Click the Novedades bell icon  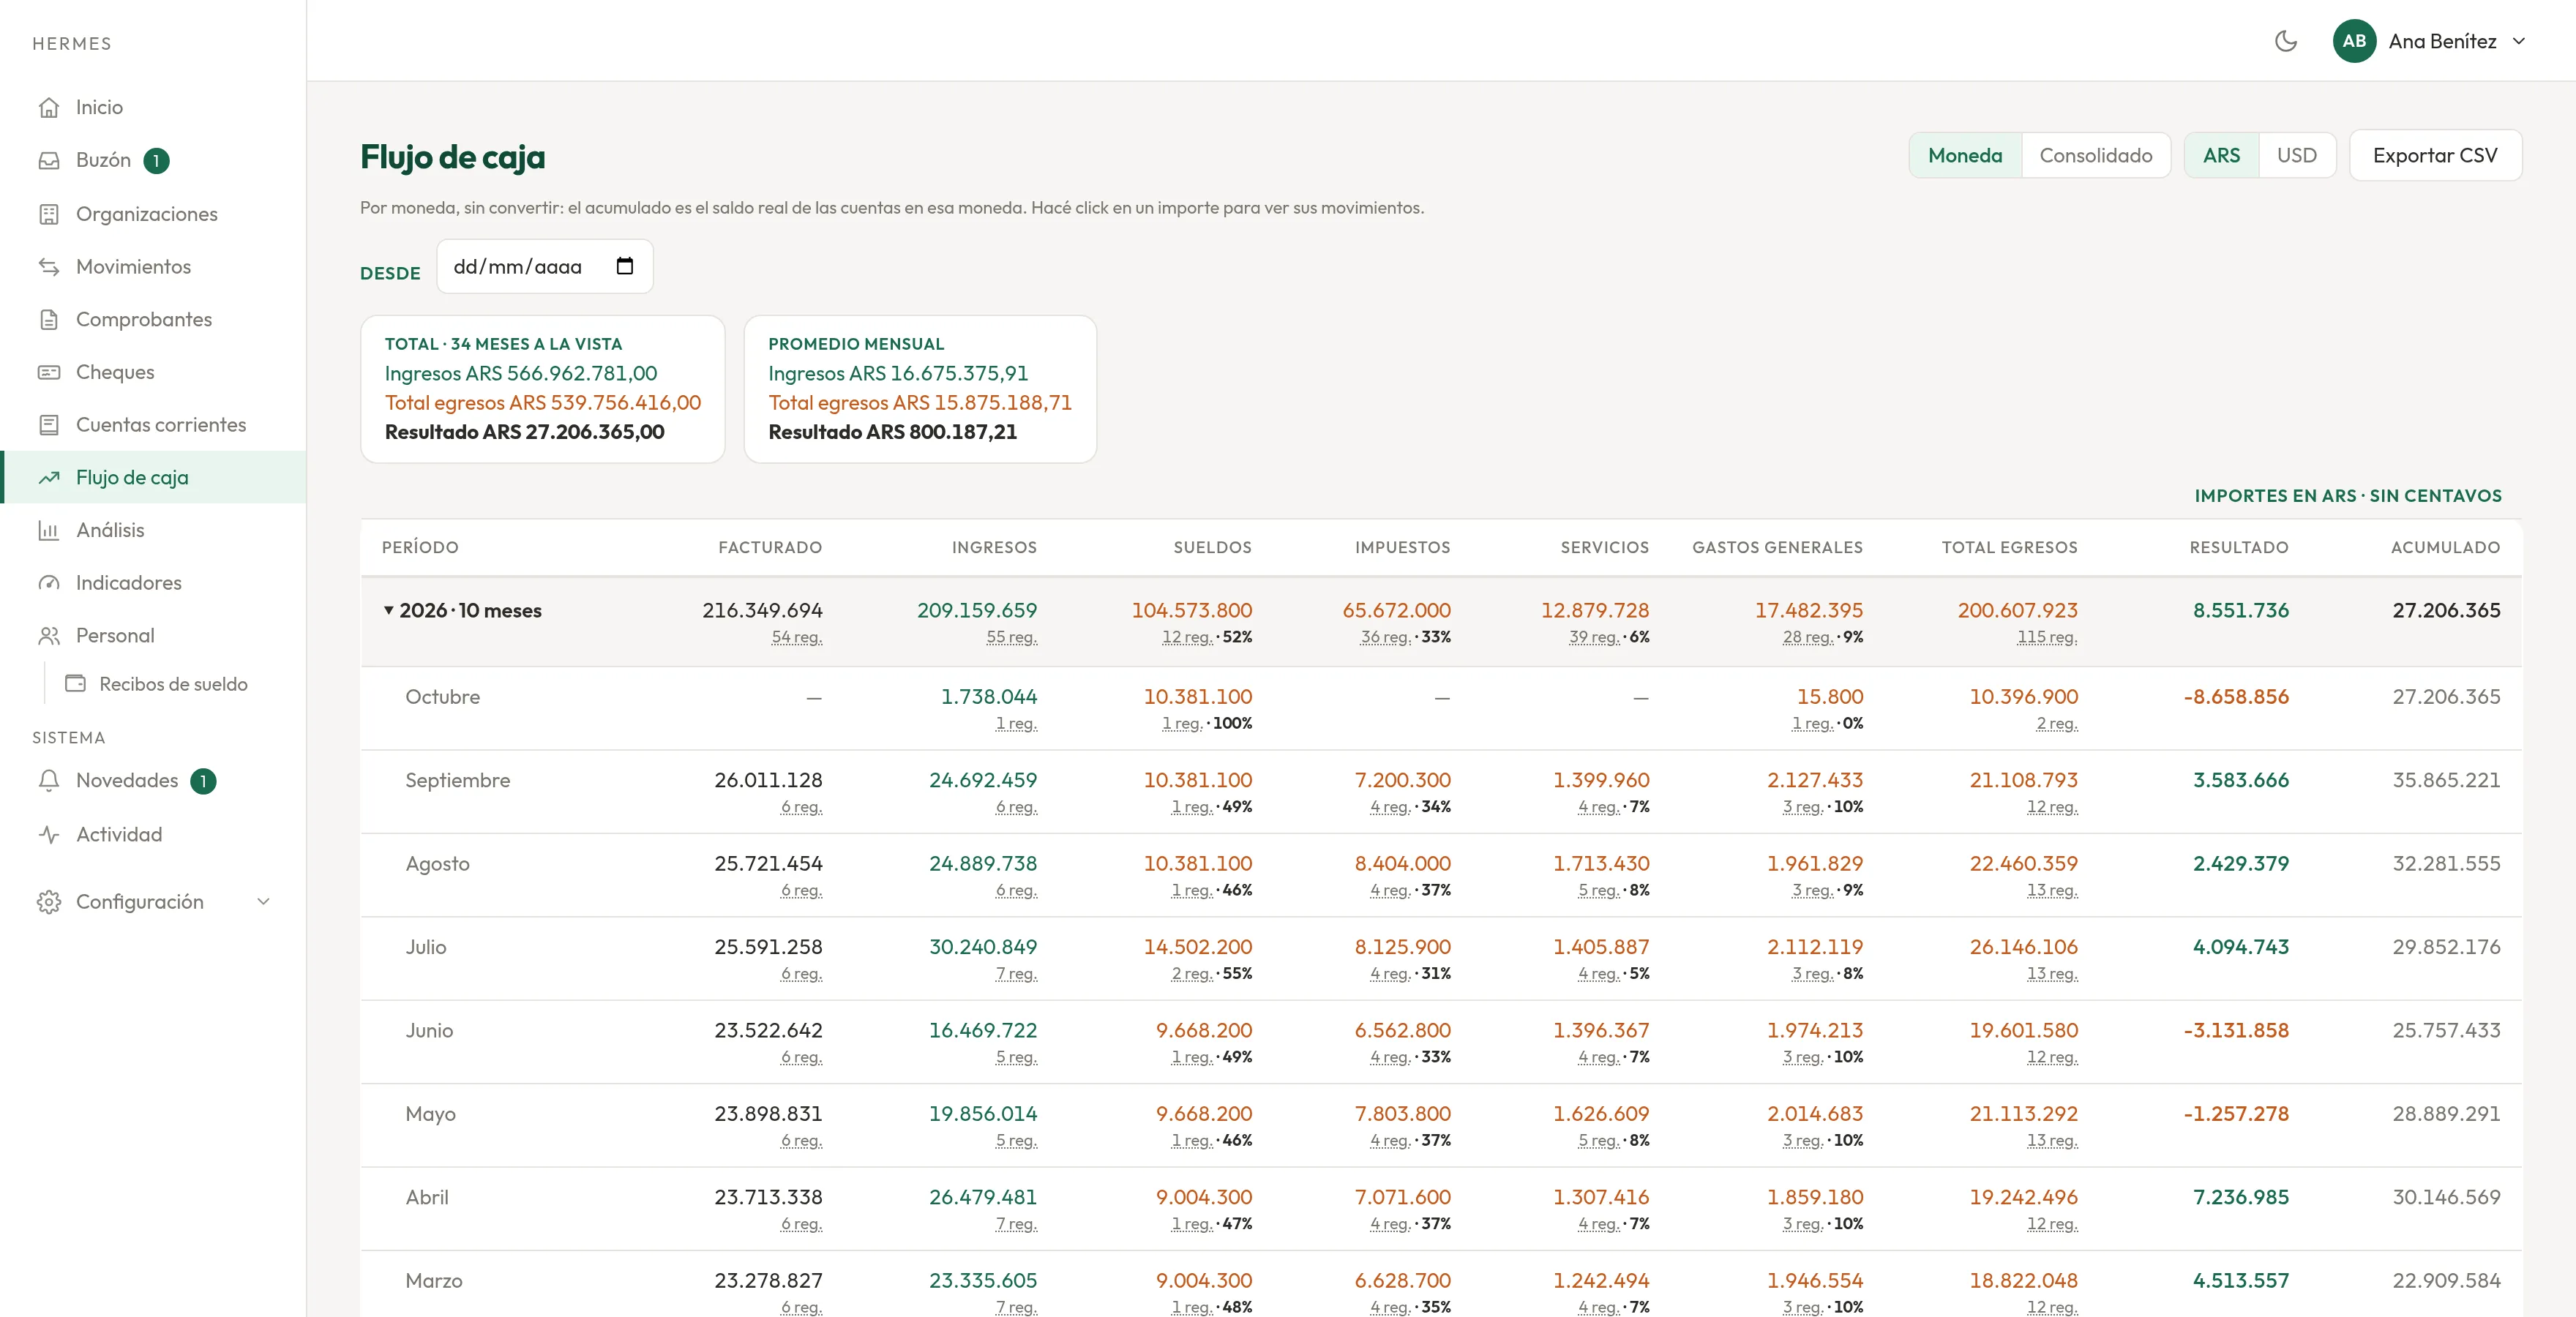point(49,781)
